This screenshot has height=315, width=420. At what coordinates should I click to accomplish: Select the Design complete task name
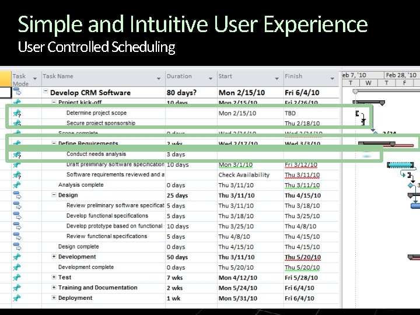point(79,246)
